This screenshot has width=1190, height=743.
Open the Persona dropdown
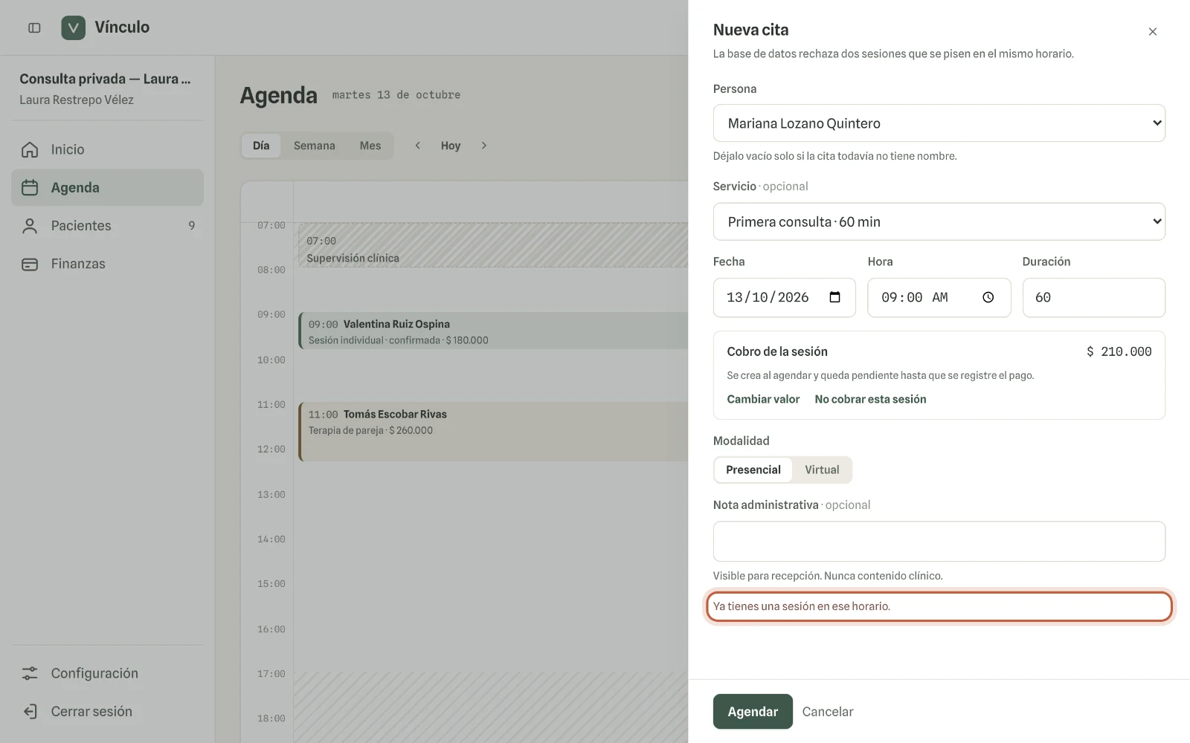(x=939, y=123)
